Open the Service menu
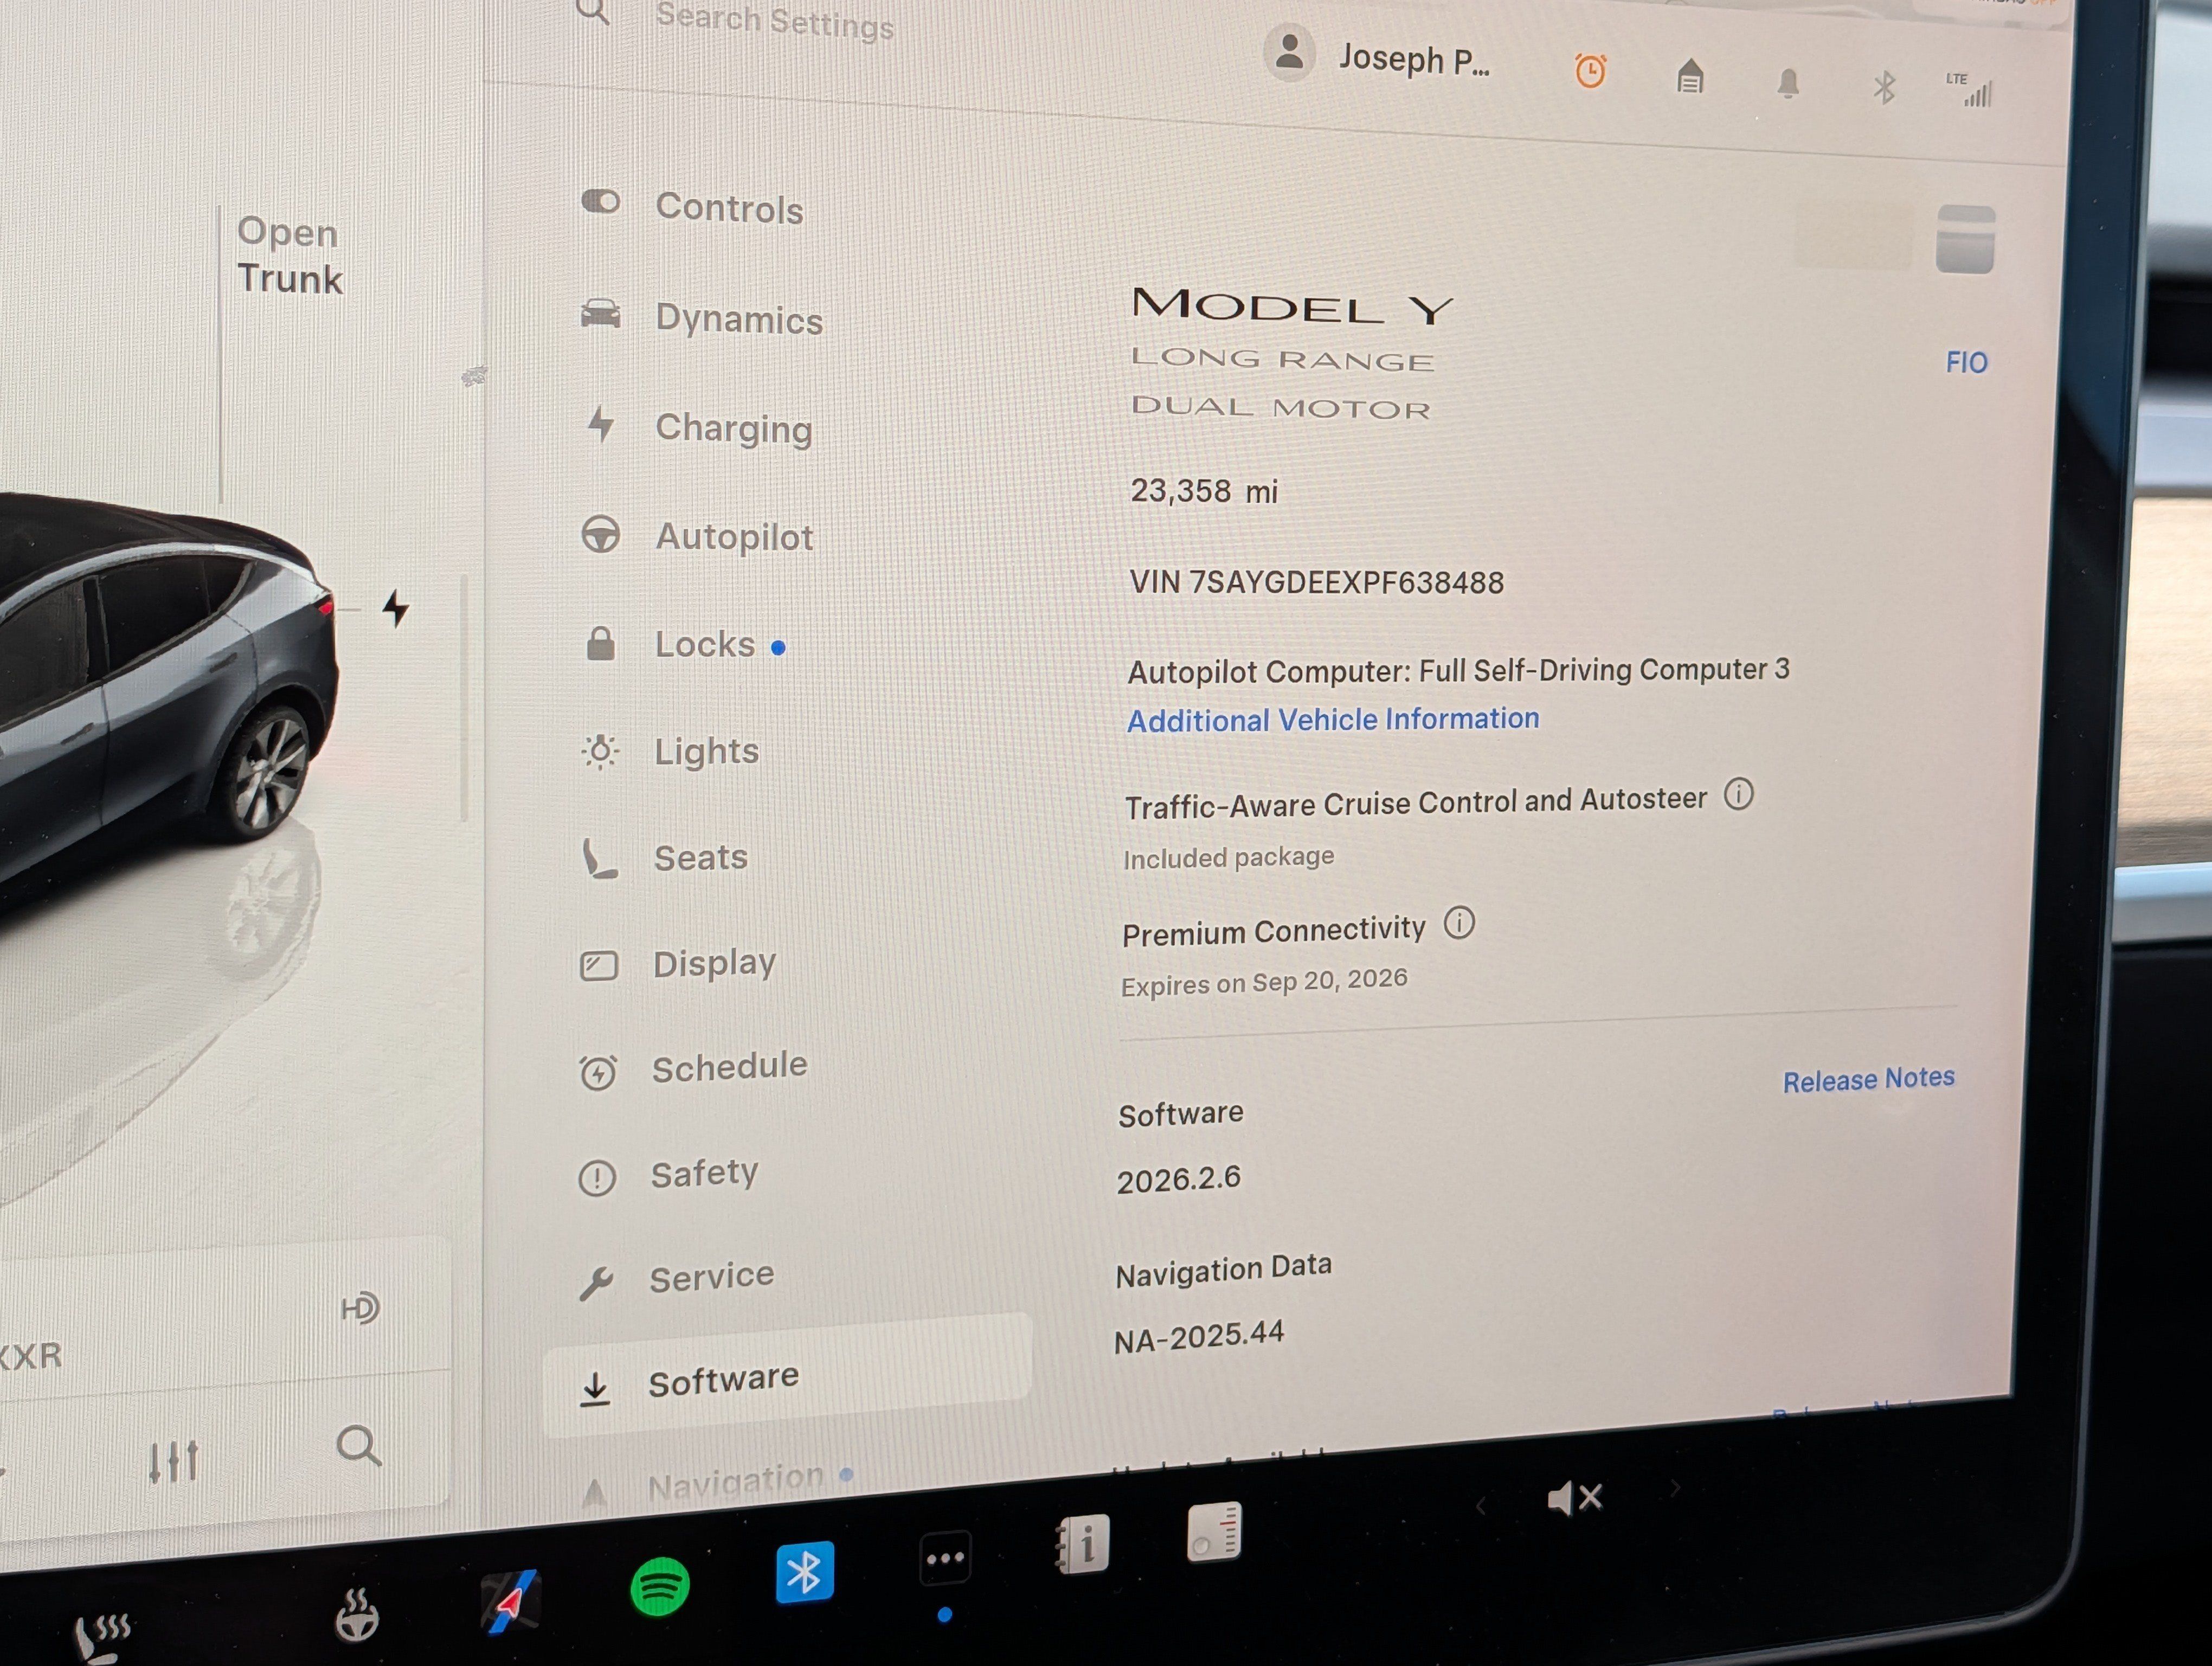 (x=676, y=1278)
